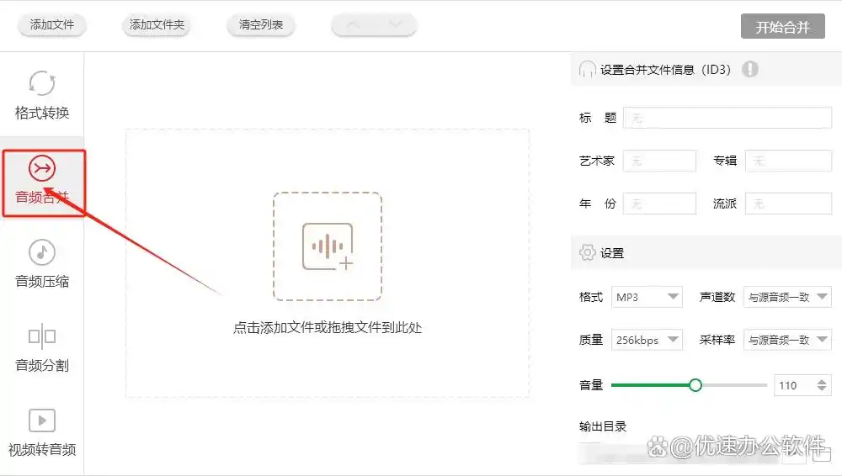
Task: Click the 专辑 album input field
Action: [789, 161]
